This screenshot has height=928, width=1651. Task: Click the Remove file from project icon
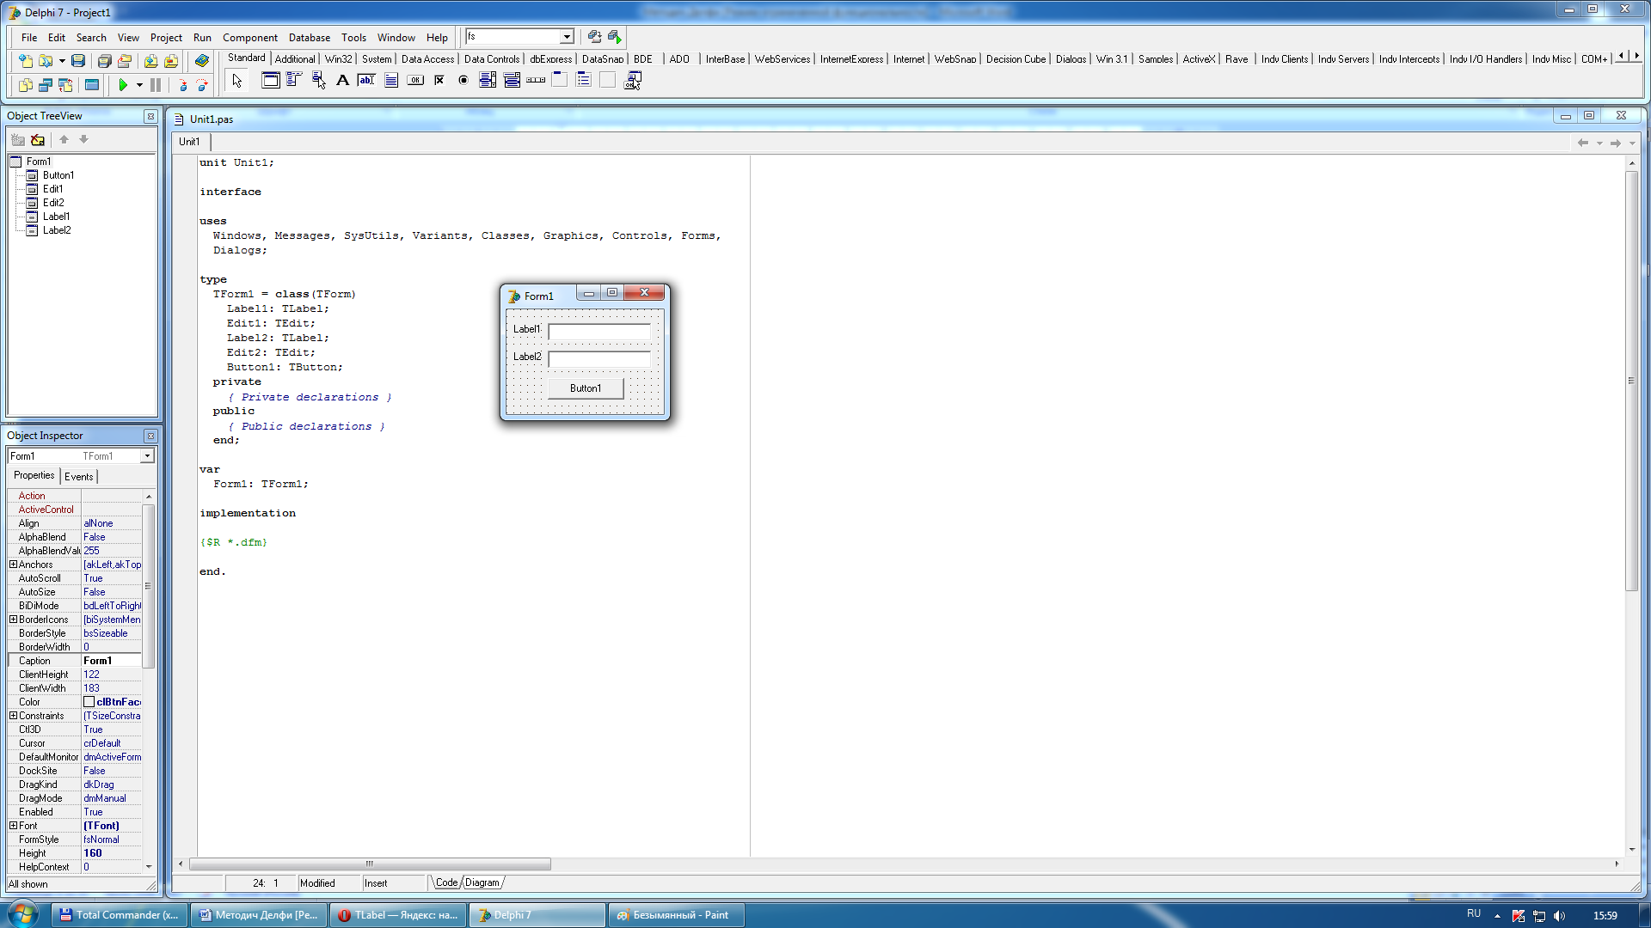click(171, 60)
